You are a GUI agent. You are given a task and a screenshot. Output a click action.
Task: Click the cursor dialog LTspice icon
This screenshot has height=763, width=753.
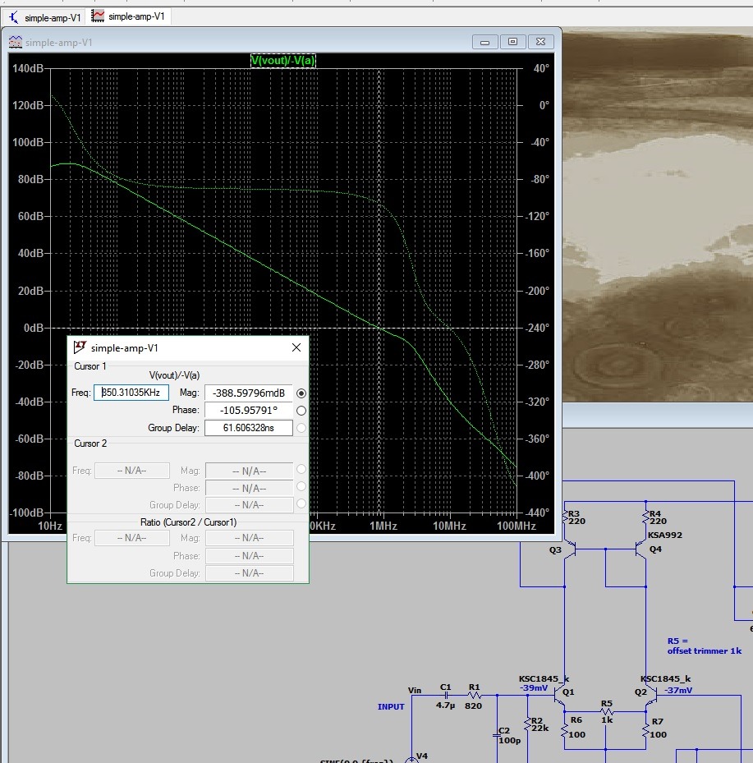[80, 347]
